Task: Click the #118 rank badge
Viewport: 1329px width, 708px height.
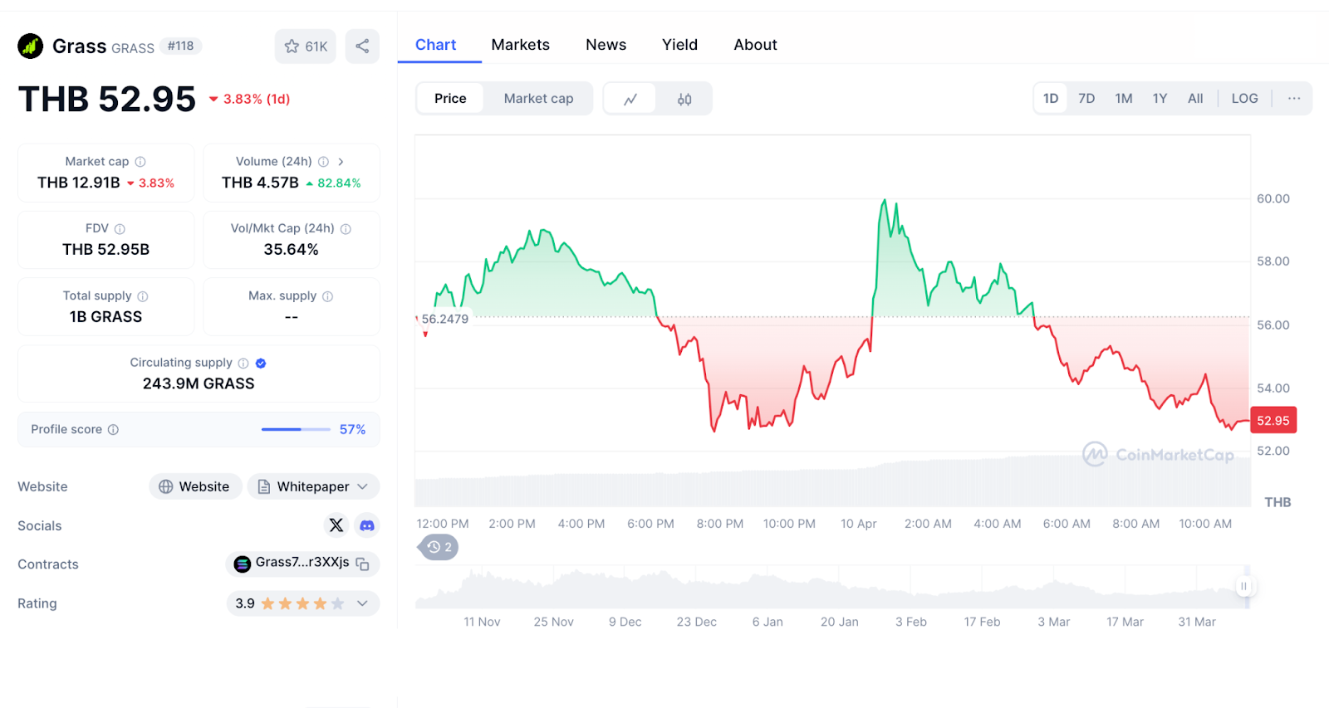Action: pos(180,46)
